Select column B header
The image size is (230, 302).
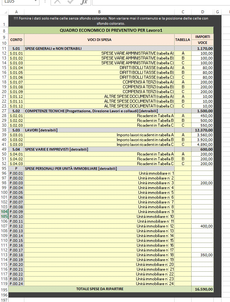(x=99, y=12)
